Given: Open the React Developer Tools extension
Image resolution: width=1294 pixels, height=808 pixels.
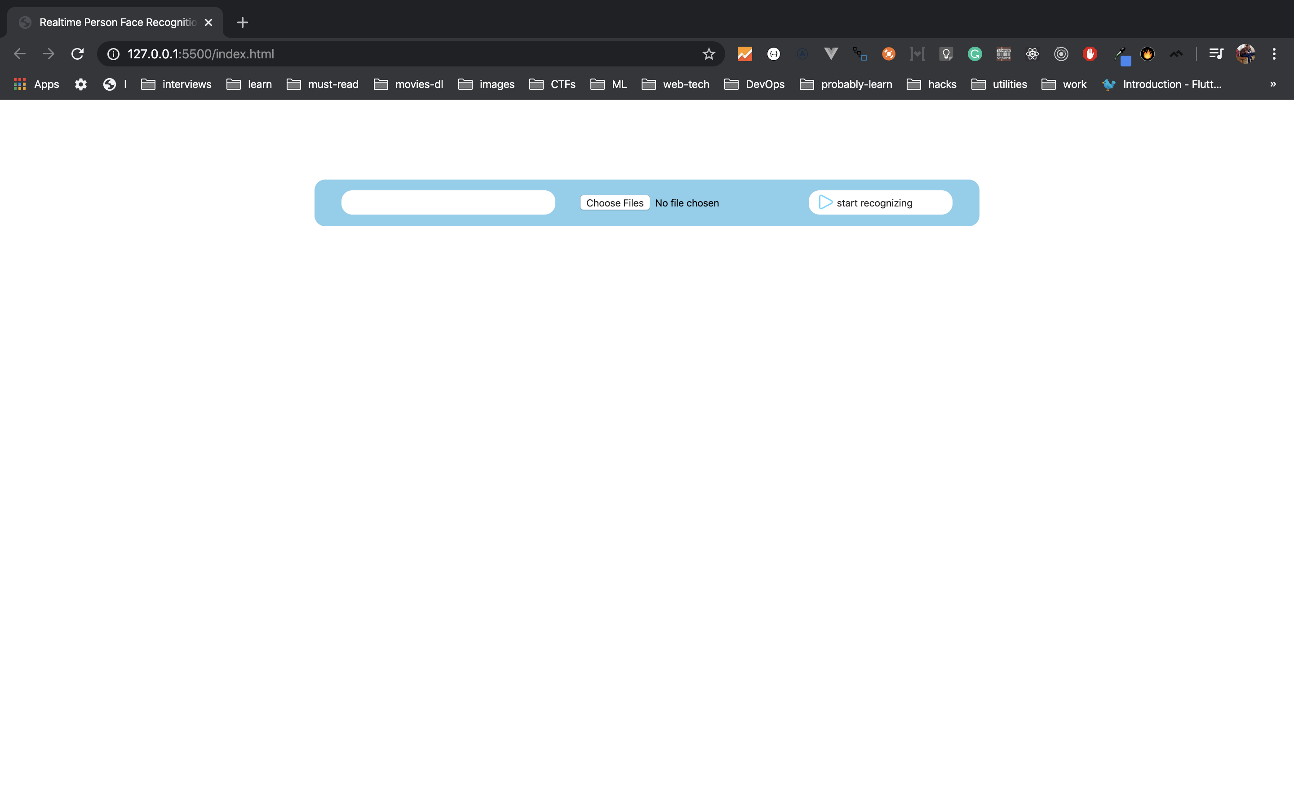Looking at the screenshot, I should tap(1032, 54).
